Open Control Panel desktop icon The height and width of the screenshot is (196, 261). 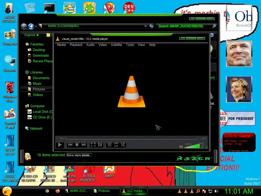[10, 119]
